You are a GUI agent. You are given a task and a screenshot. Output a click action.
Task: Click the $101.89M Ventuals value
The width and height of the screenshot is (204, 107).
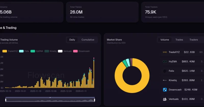coord(188,99)
